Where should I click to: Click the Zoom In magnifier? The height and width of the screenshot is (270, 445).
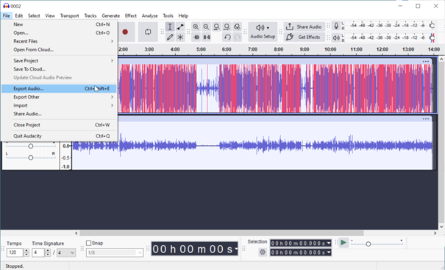coord(196,27)
